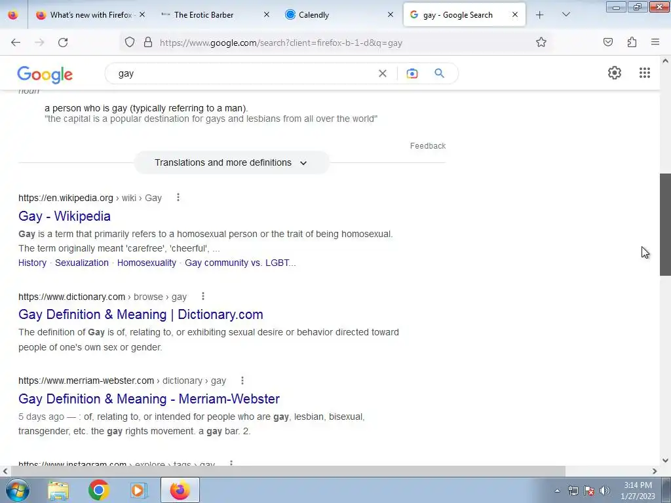Open the volume speaker tray icon

[x=604, y=491]
